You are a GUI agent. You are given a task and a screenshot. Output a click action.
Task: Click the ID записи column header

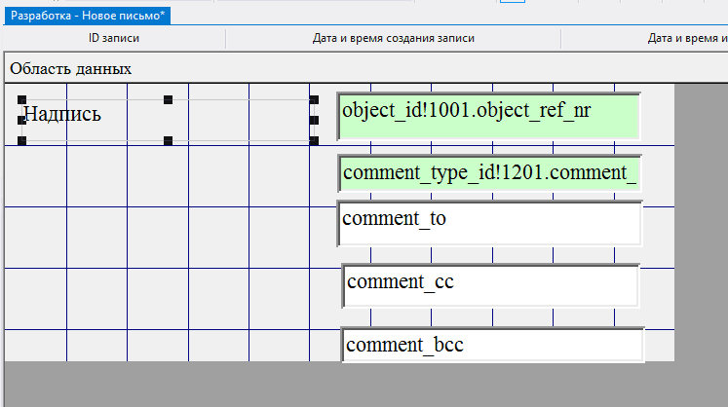(x=114, y=39)
